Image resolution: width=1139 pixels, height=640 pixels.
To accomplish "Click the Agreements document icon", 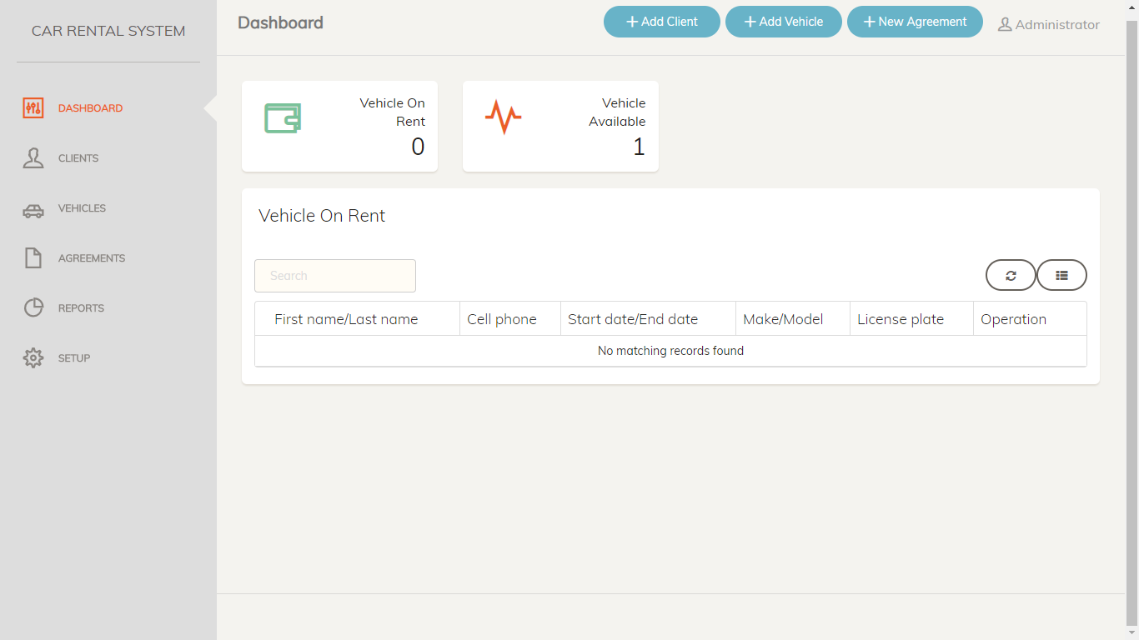I will pyautogui.click(x=33, y=258).
